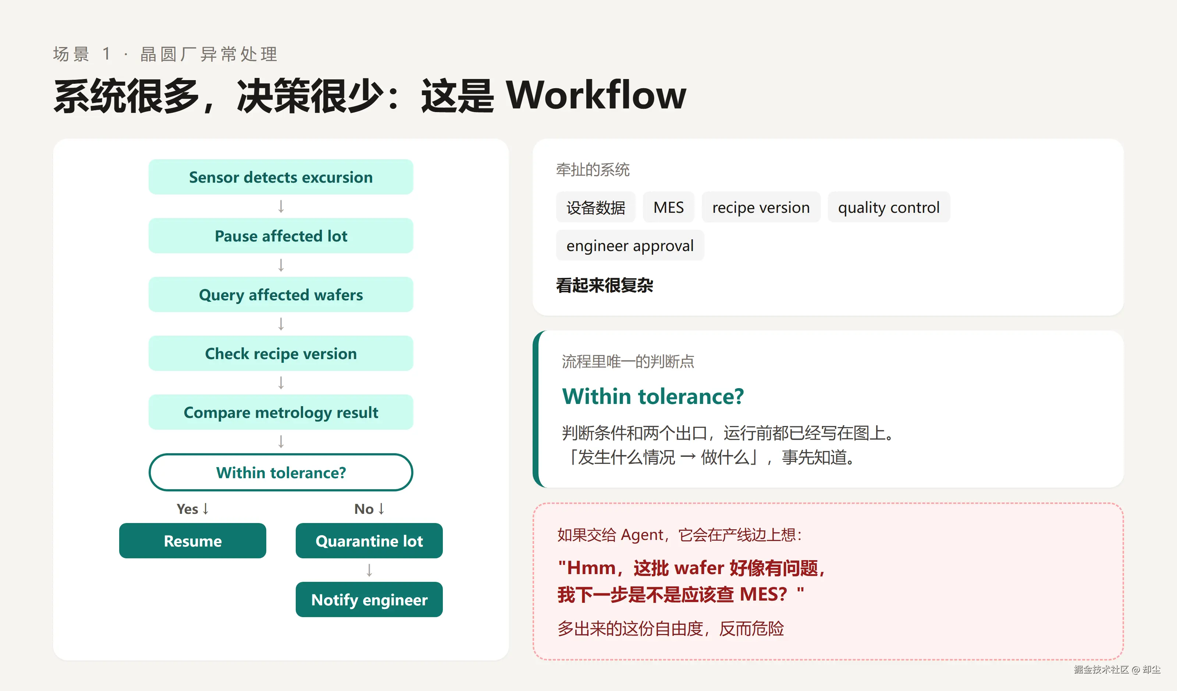The image size is (1177, 691).
Task: Click the subtitle '场景 1 · 晶圆厂异常处理'
Action: (166, 54)
